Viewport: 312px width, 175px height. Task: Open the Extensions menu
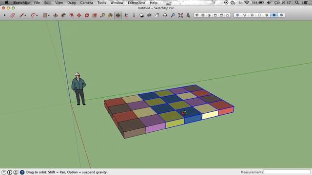click(136, 2)
